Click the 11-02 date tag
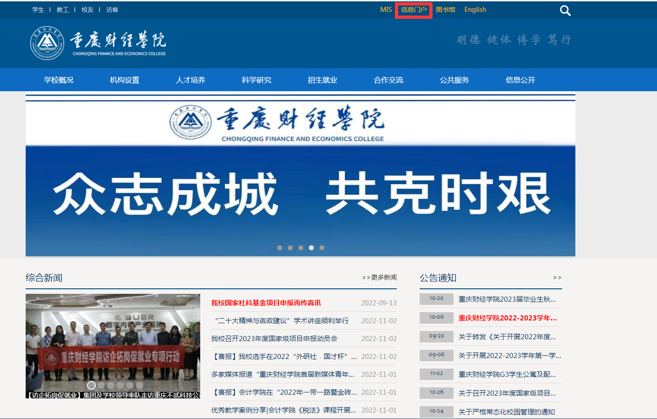 tap(437, 374)
